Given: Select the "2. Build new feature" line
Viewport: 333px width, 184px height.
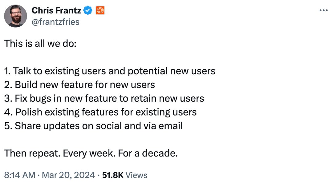Looking at the screenshot, I should tap(79, 85).
